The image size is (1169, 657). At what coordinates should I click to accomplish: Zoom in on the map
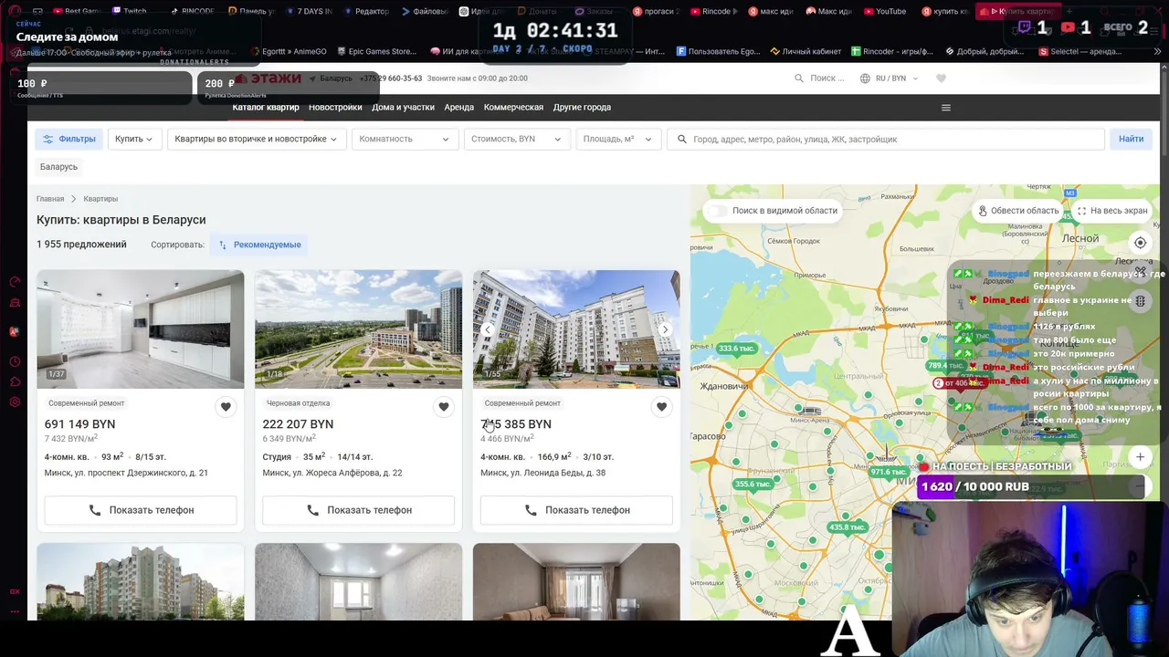1140,456
